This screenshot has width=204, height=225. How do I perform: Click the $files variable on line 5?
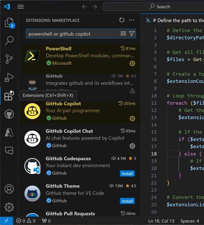tap(175, 59)
